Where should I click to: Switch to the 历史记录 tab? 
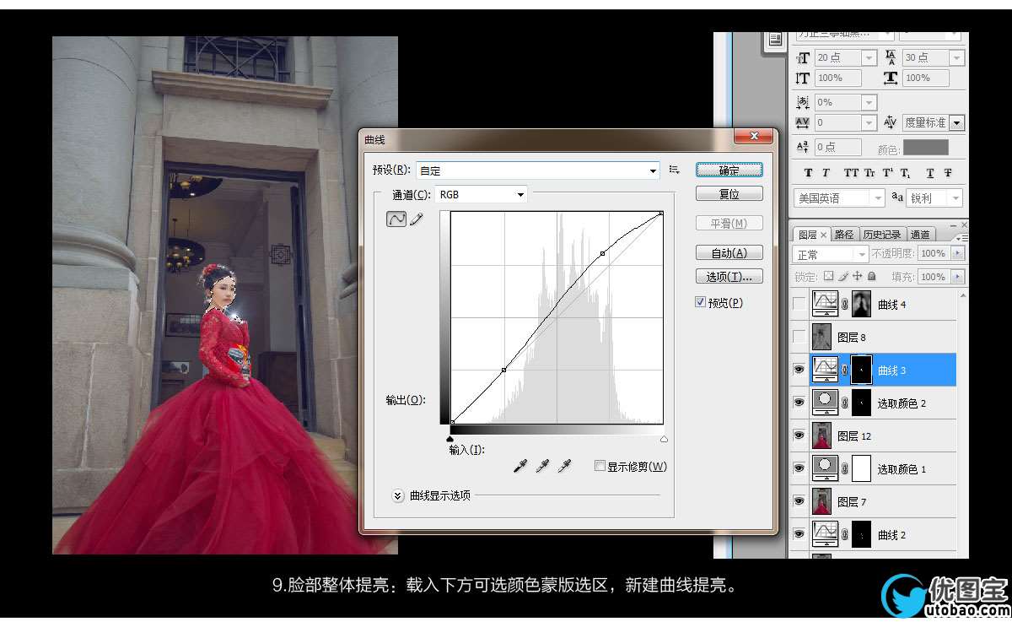(x=882, y=235)
